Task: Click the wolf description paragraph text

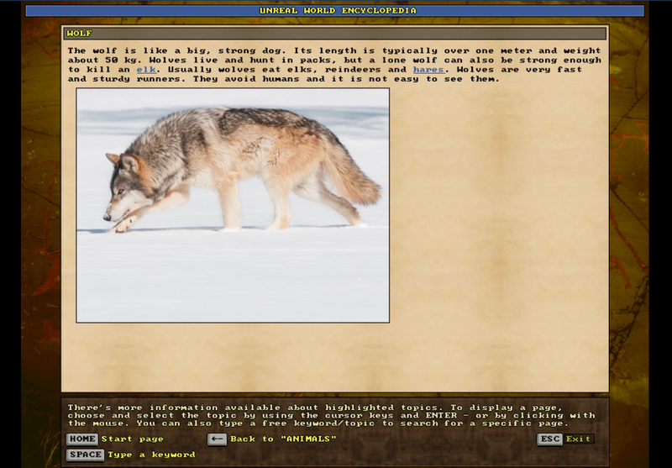Action: [334, 60]
